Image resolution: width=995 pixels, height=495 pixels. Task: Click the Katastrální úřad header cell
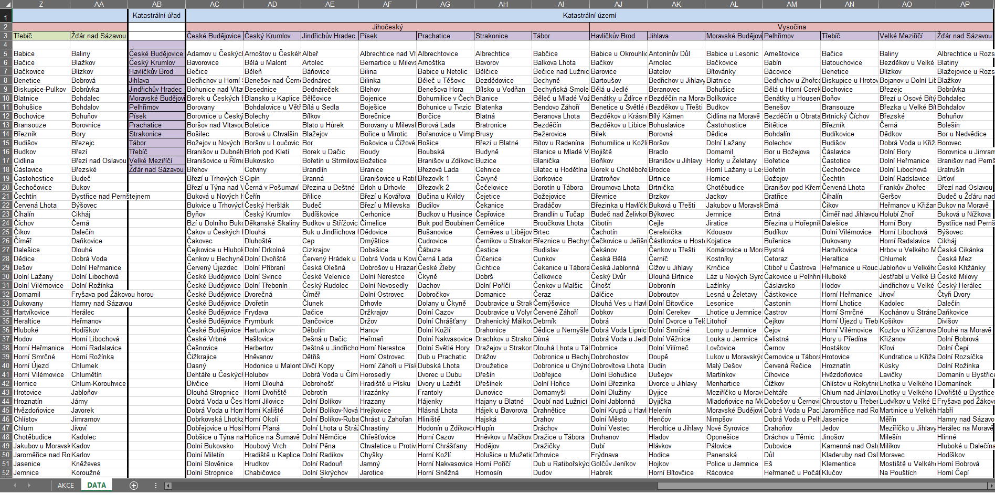point(156,16)
